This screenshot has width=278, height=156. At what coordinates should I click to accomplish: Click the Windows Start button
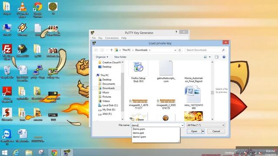pyautogui.click(x=5, y=153)
